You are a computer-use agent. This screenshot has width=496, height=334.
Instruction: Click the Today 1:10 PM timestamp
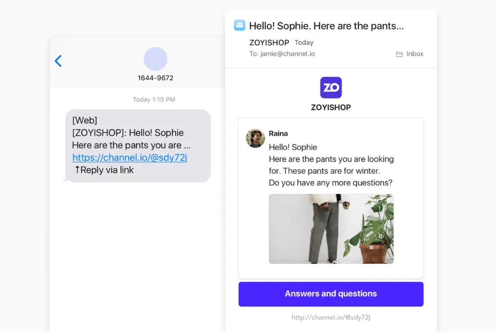[154, 99]
